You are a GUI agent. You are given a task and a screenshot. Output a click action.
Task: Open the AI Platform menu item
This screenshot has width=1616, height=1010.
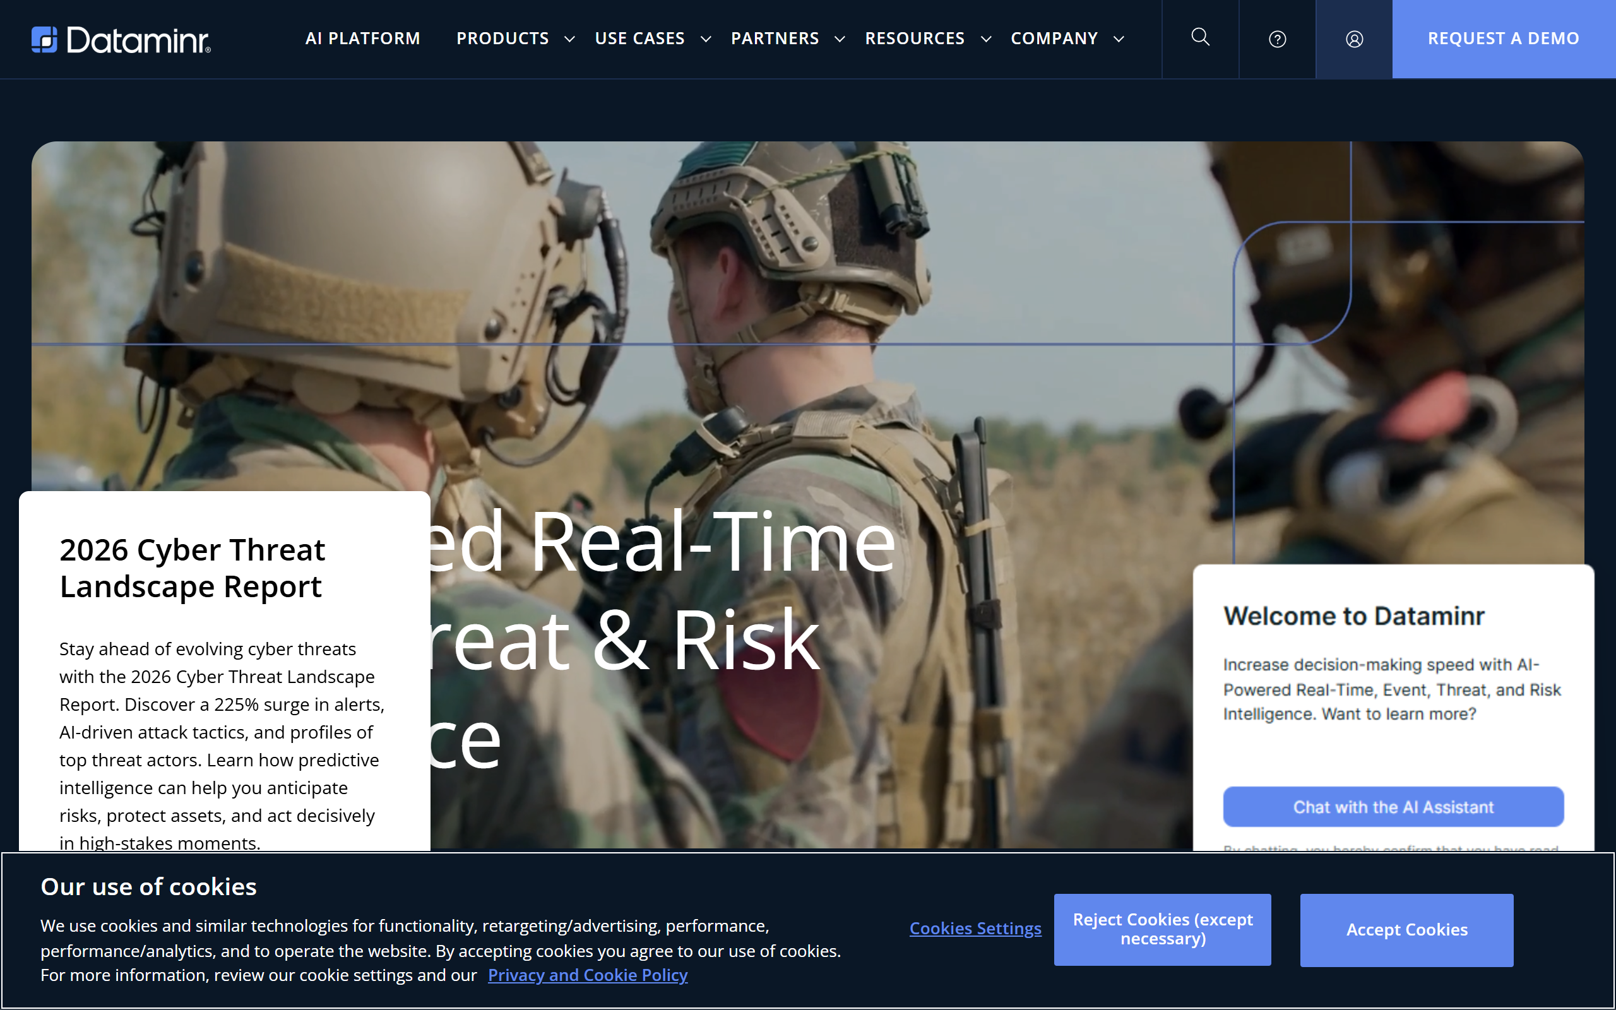(362, 39)
